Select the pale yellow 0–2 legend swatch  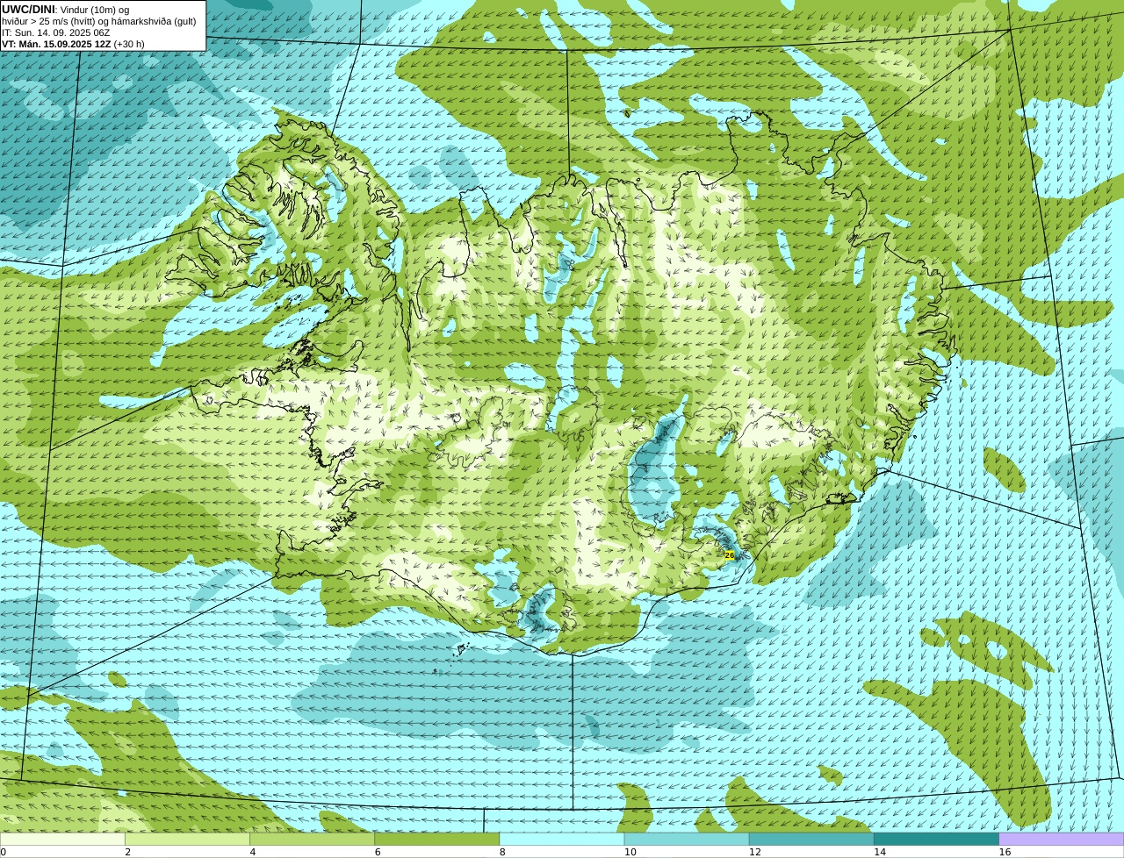(x=62, y=840)
